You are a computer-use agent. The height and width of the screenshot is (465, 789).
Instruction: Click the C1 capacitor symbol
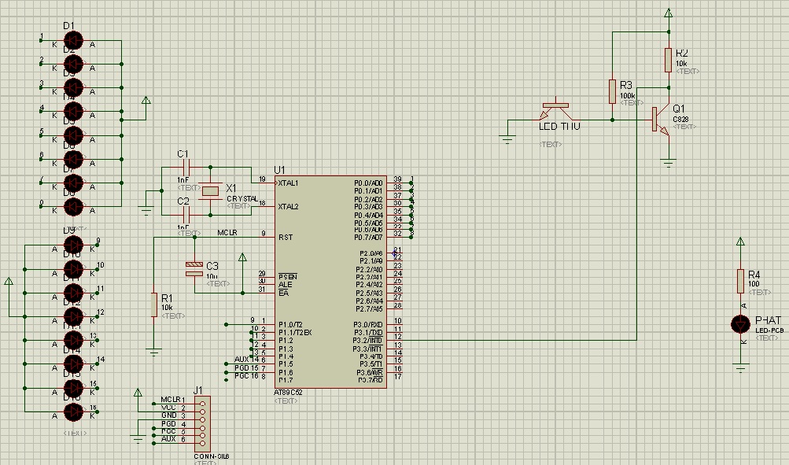186,167
